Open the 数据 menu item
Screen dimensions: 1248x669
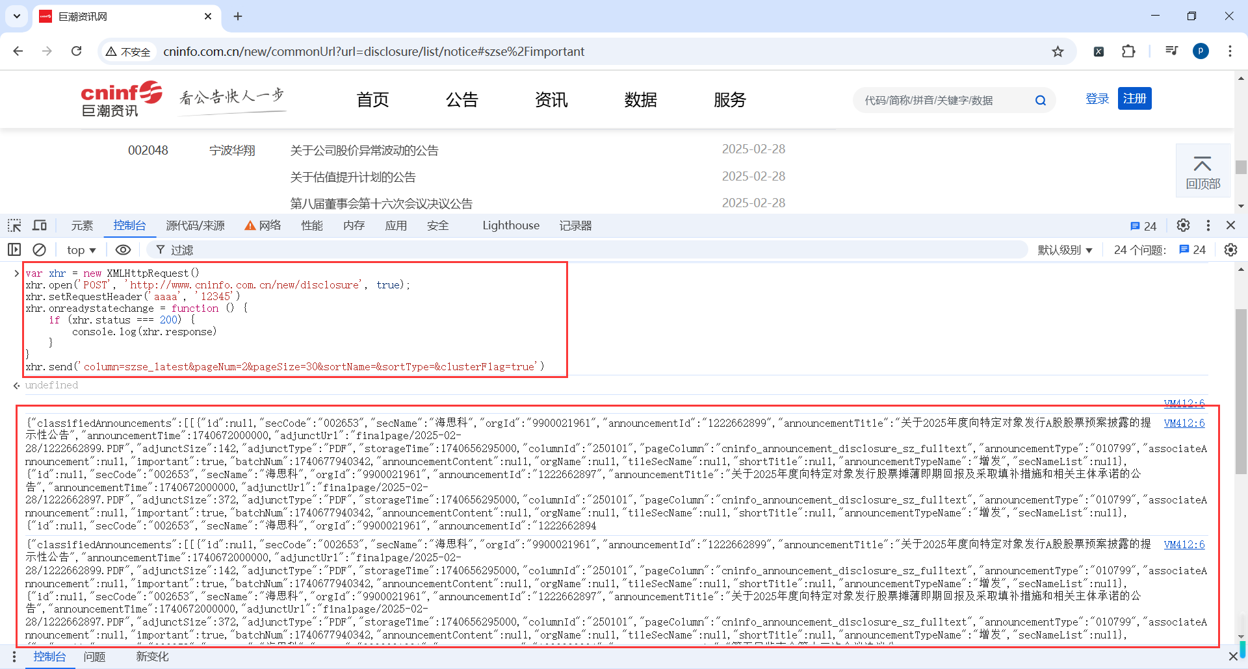click(641, 100)
